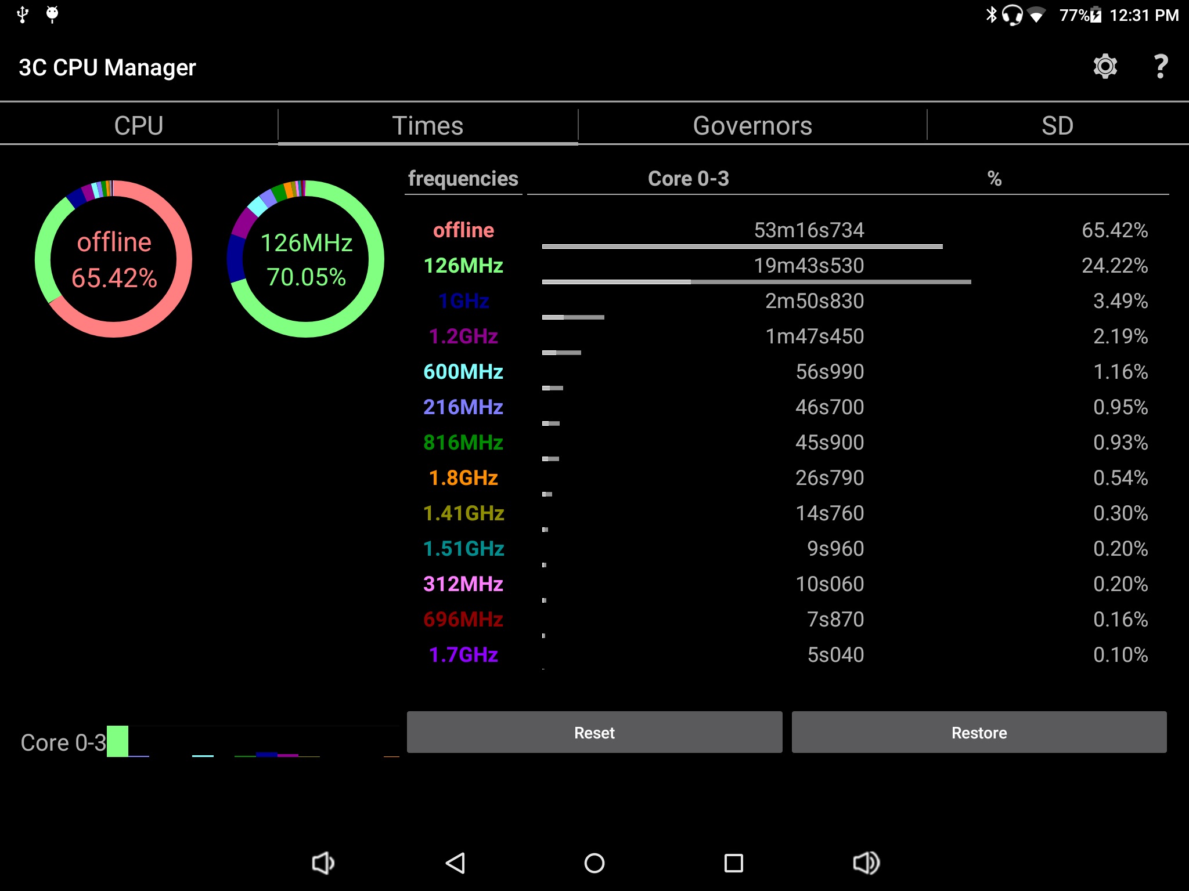
Task: Tap the 26s790 time value
Action: click(x=830, y=478)
